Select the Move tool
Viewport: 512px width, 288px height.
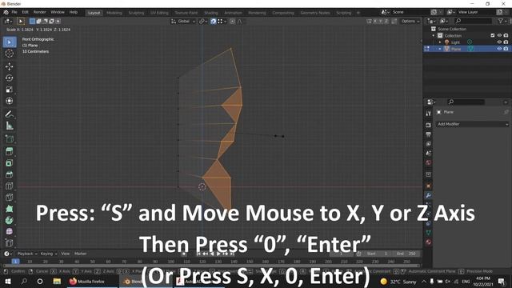click(10, 66)
